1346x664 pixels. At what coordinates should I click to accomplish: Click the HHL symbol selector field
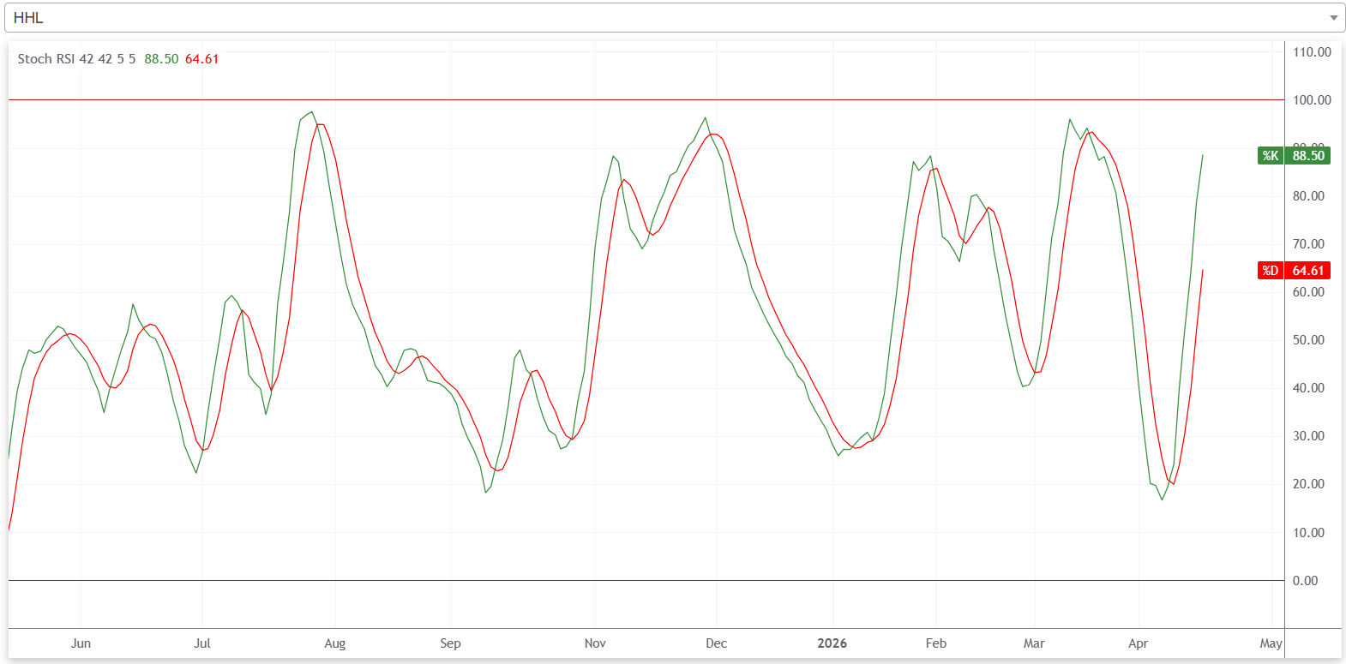point(669,18)
